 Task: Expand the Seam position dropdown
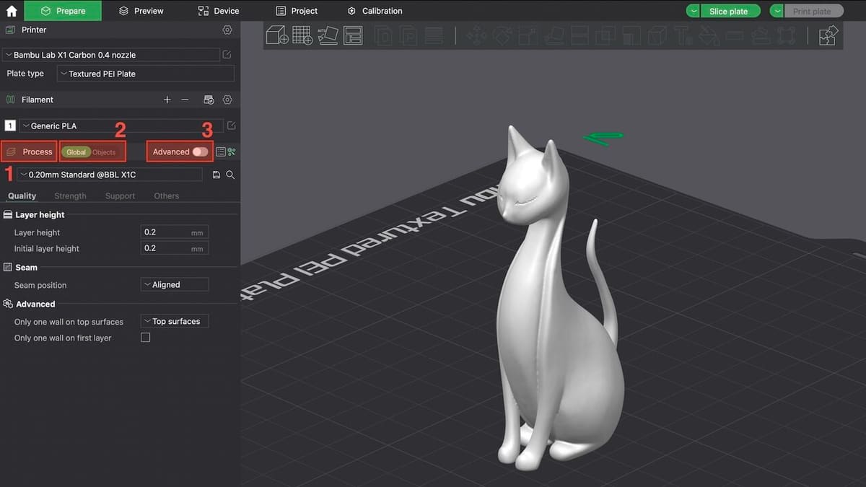coord(175,285)
